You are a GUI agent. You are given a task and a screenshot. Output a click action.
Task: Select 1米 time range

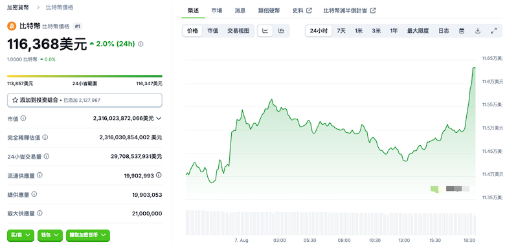(359, 31)
